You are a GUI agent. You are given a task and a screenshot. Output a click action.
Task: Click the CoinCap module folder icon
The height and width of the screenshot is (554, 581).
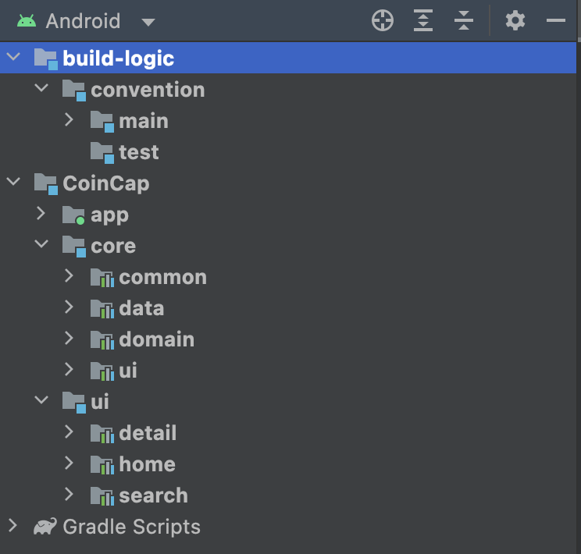click(45, 183)
